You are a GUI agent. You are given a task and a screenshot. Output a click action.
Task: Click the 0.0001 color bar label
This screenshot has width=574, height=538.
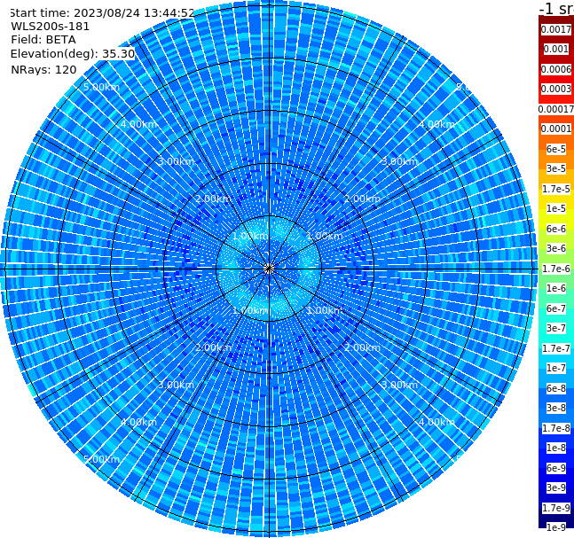click(x=556, y=129)
